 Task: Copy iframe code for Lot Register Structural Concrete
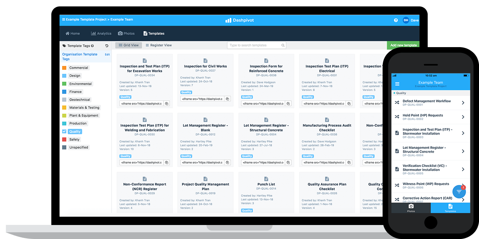(288, 163)
